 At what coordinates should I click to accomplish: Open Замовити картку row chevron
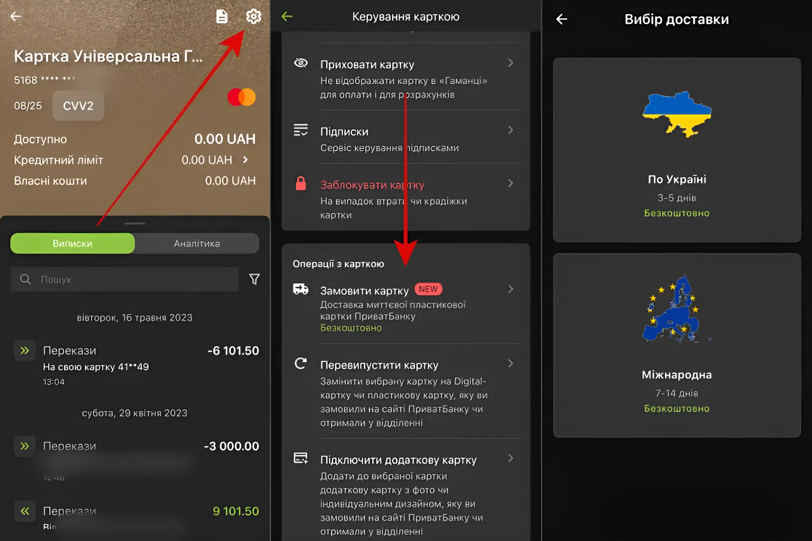(511, 289)
